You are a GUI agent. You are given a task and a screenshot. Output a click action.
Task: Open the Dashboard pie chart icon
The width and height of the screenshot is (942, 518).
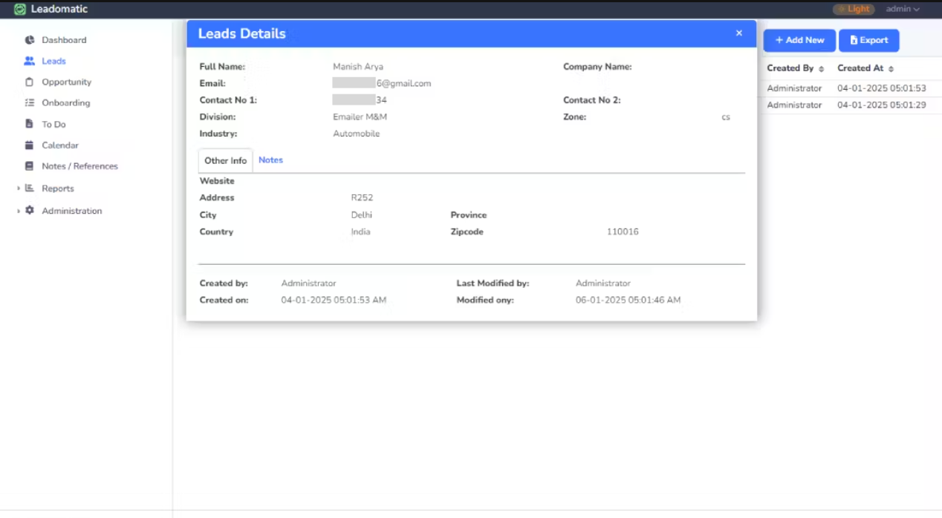[30, 40]
